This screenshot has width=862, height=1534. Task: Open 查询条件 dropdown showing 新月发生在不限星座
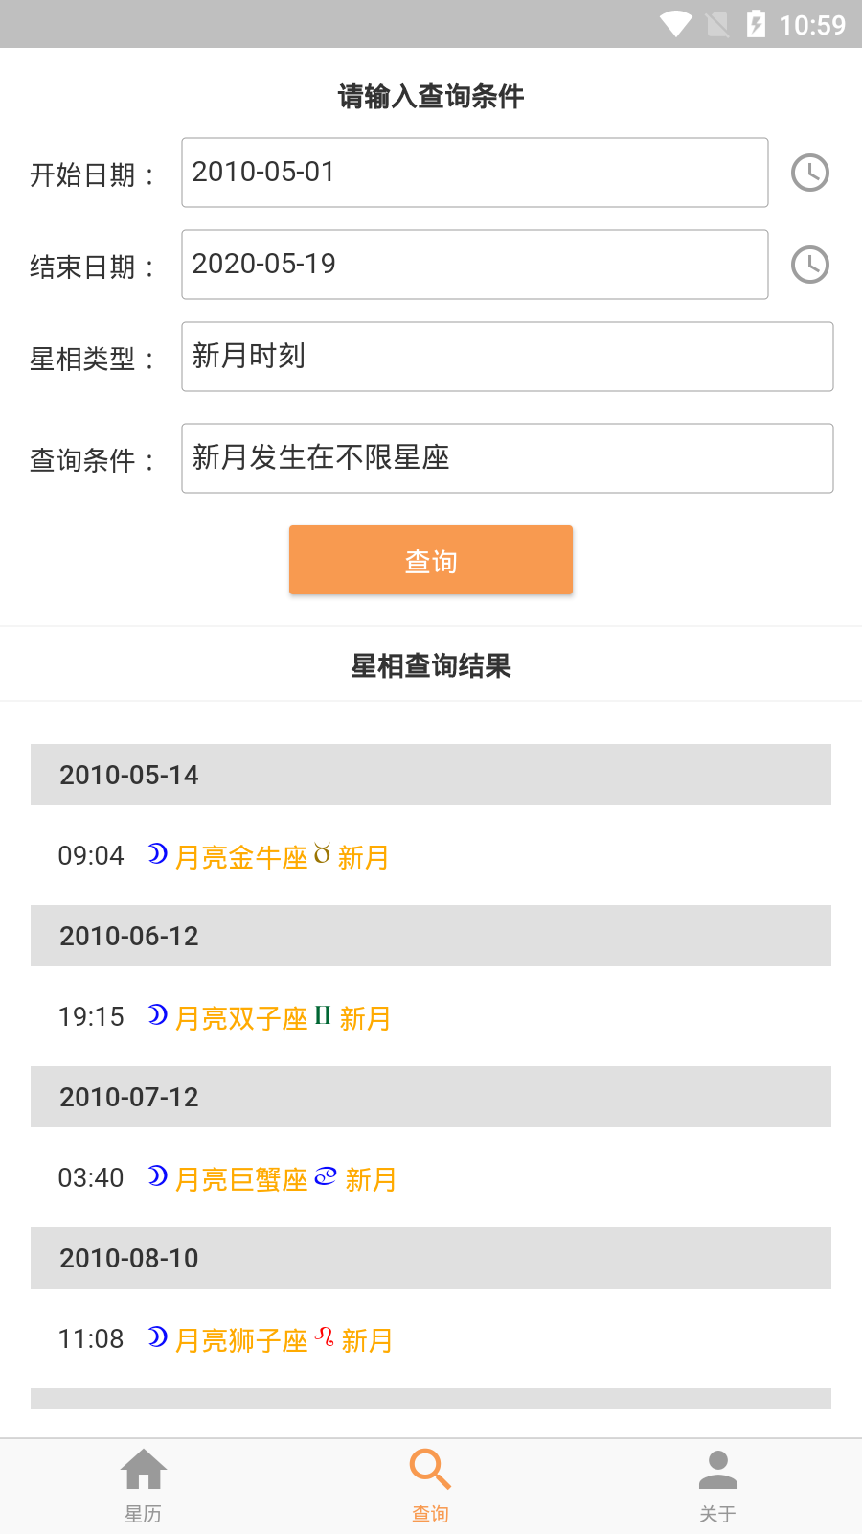507,458
